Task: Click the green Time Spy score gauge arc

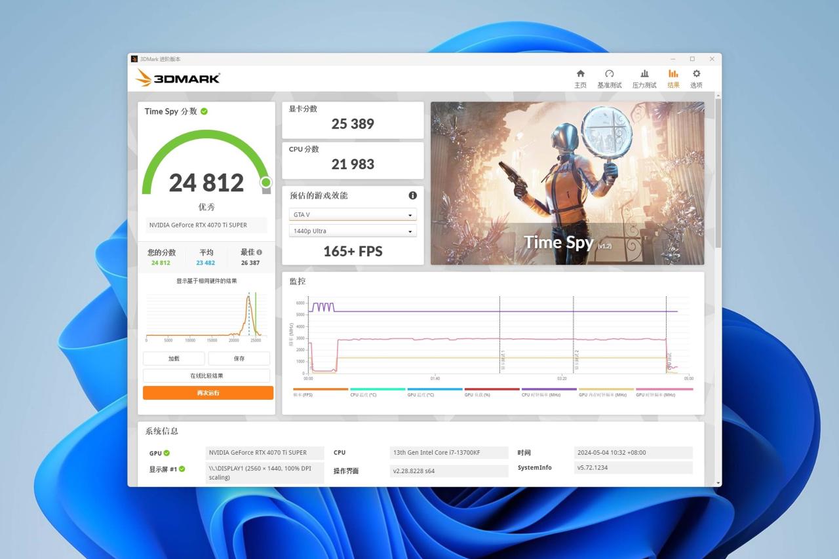Action: click(206, 161)
